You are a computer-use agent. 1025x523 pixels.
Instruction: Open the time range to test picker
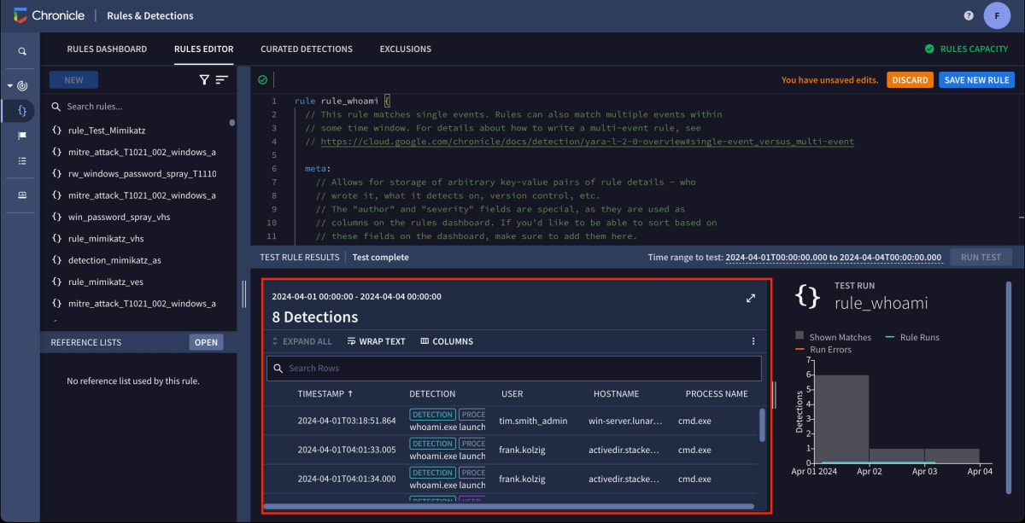(834, 257)
